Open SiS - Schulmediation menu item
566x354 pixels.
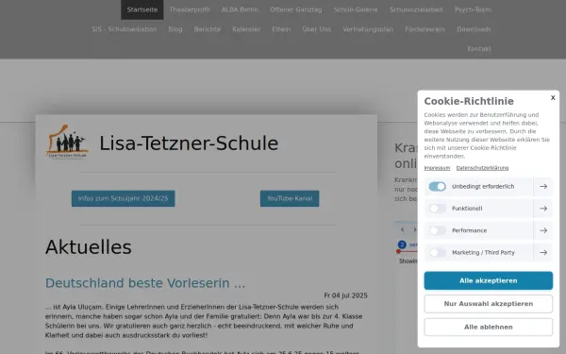(x=125, y=29)
